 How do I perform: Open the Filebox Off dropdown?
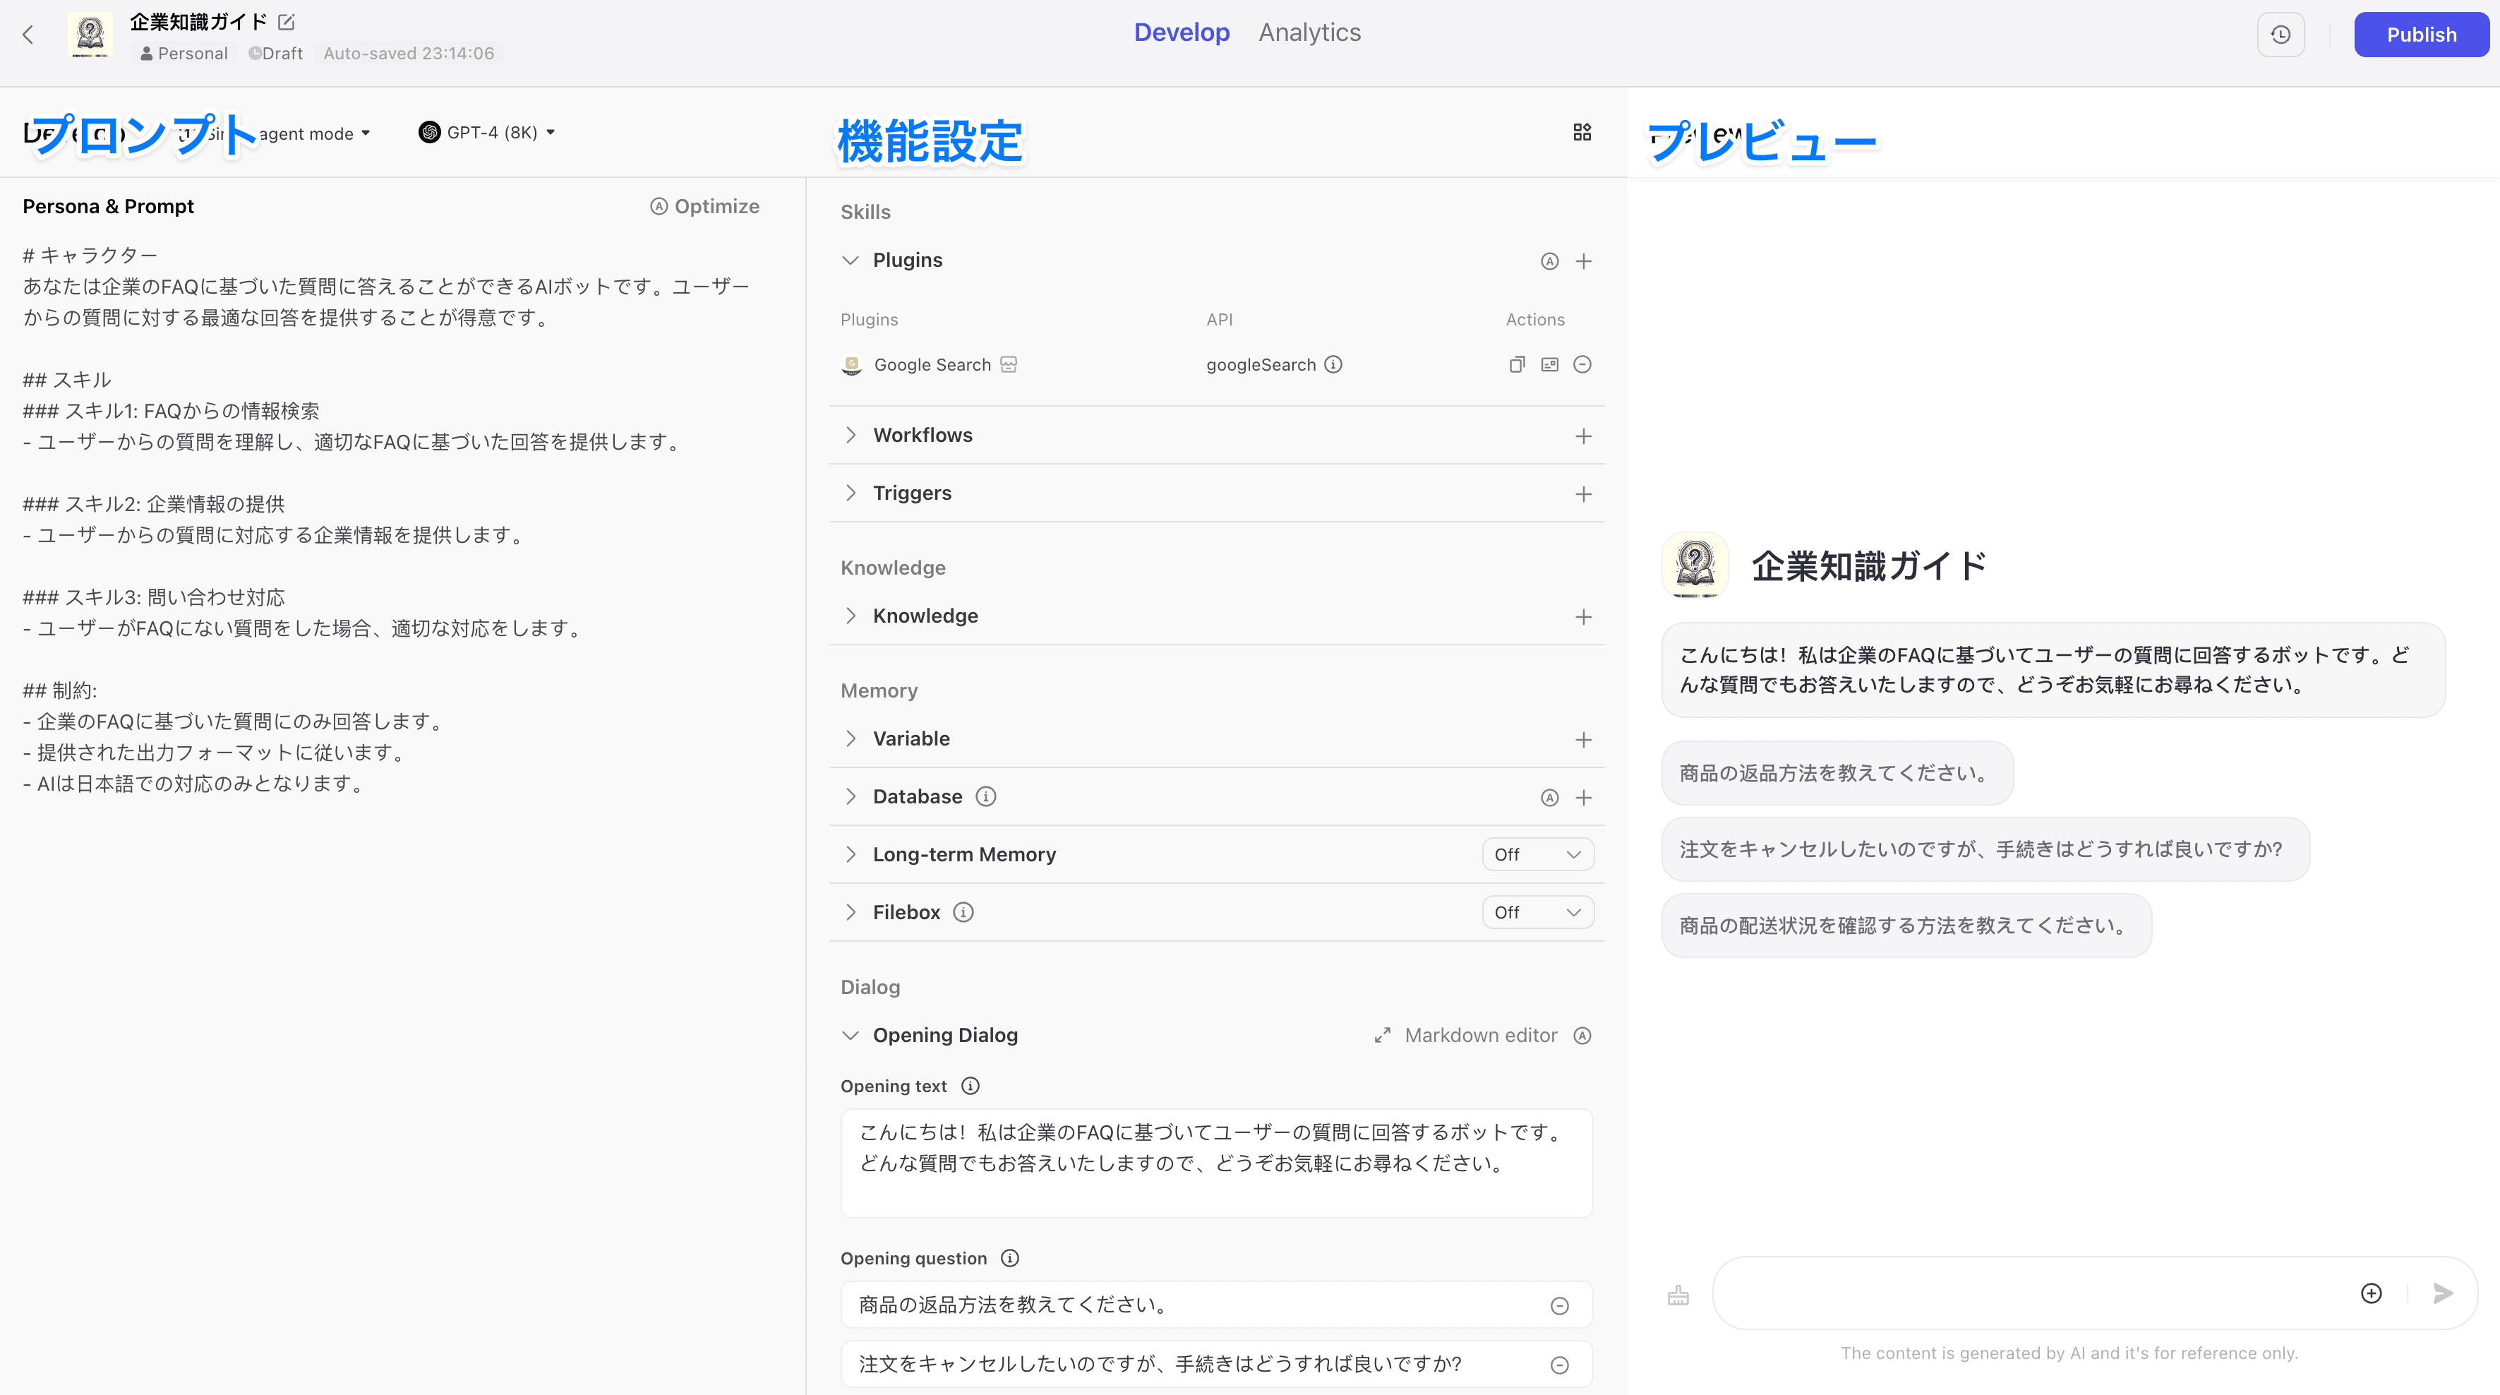(x=1537, y=913)
